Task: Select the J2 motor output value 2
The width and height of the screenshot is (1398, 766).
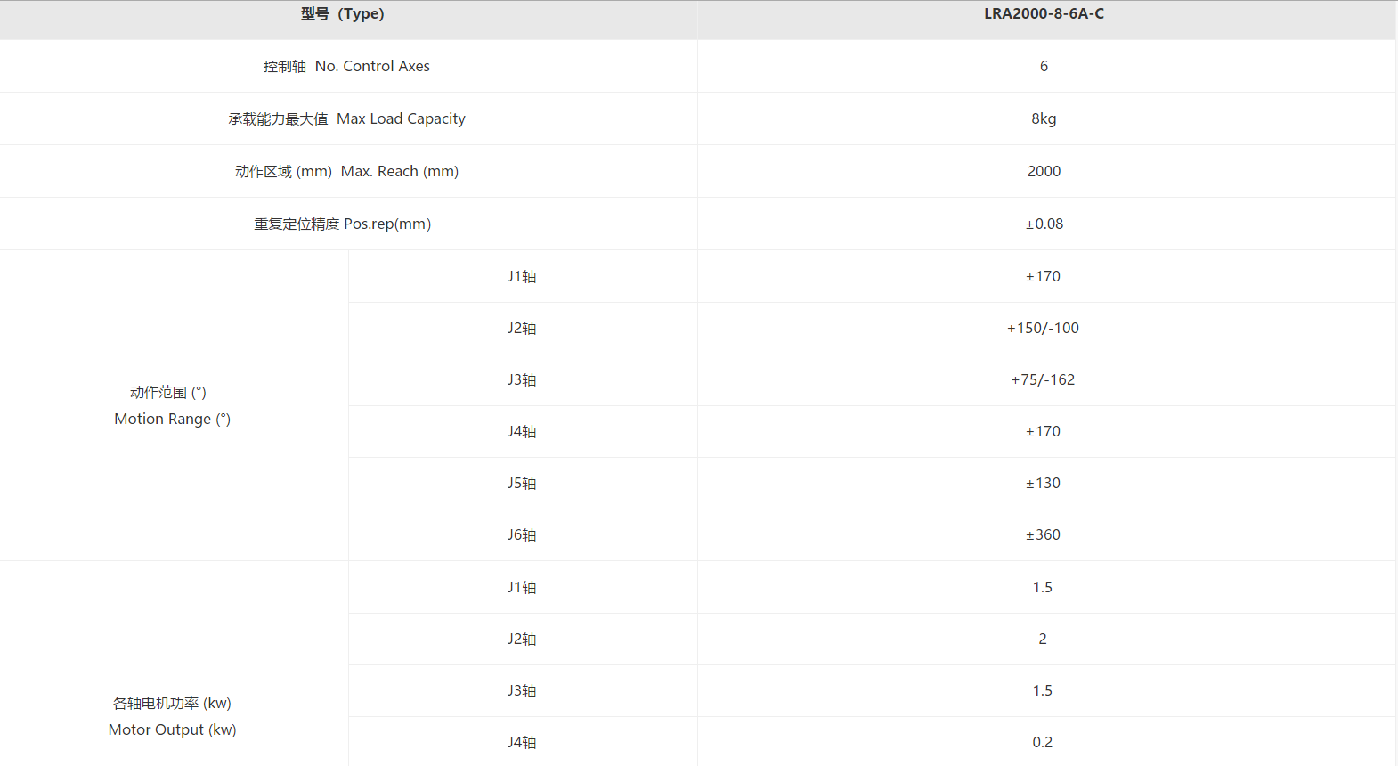Action: click(1043, 640)
